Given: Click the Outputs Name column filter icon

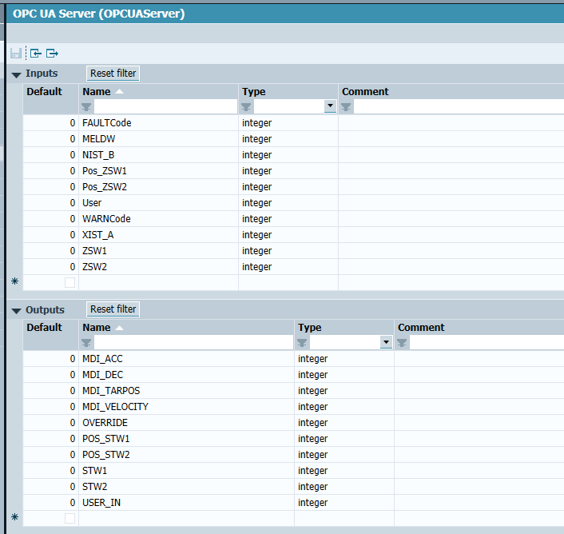Looking at the screenshot, I should 86,343.
